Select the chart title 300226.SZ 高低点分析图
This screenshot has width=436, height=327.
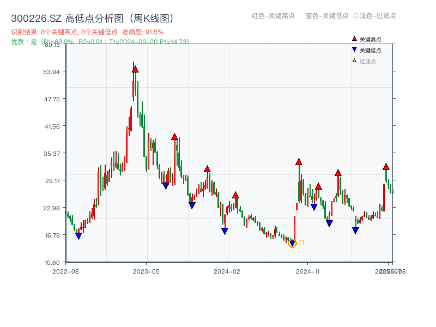[x=93, y=17]
